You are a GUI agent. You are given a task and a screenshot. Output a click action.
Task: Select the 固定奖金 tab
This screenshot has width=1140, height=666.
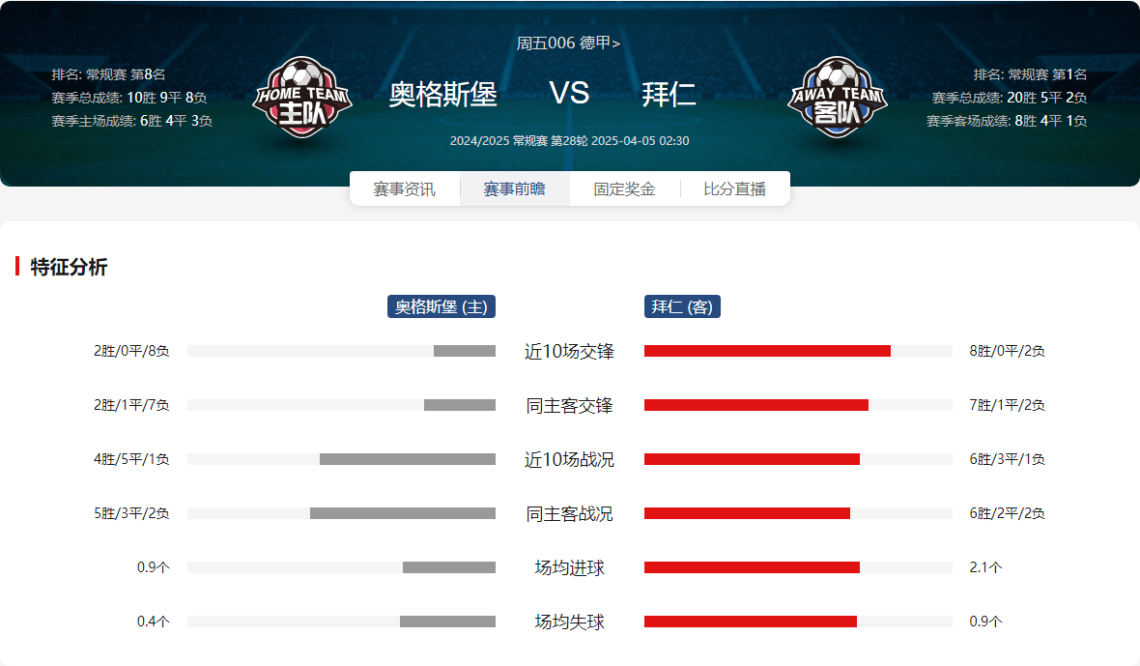tap(624, 189)
